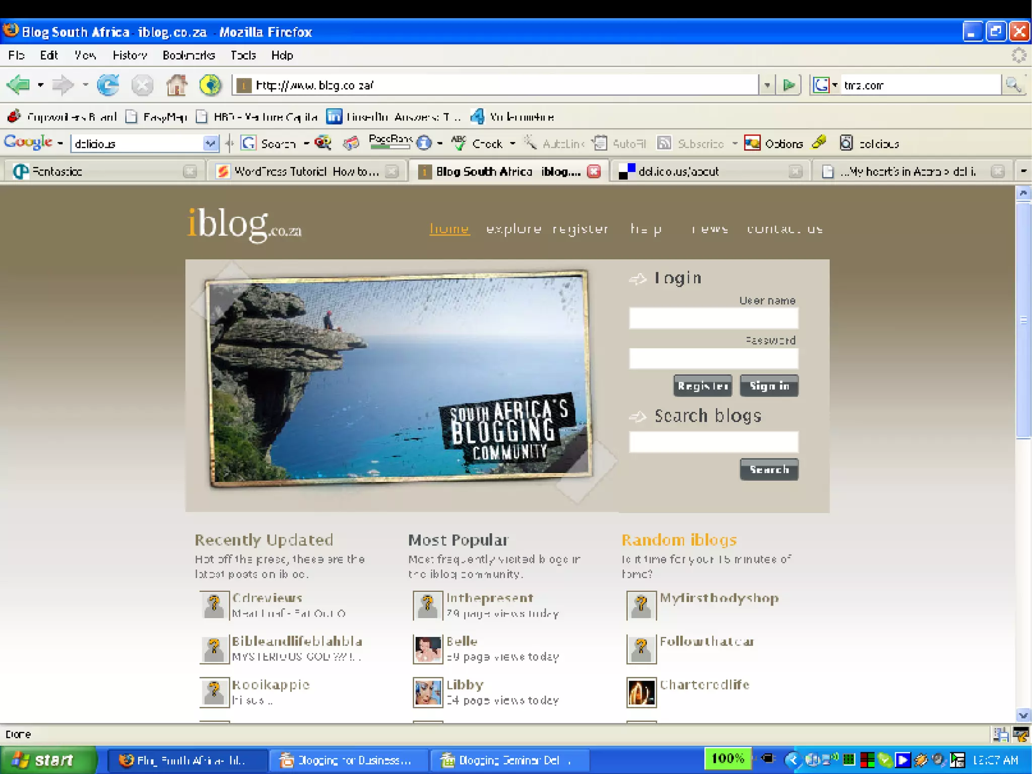Click the Google toolbar spell Check icon
Viewport: 1032px width, 774px height.
(458, 143)
